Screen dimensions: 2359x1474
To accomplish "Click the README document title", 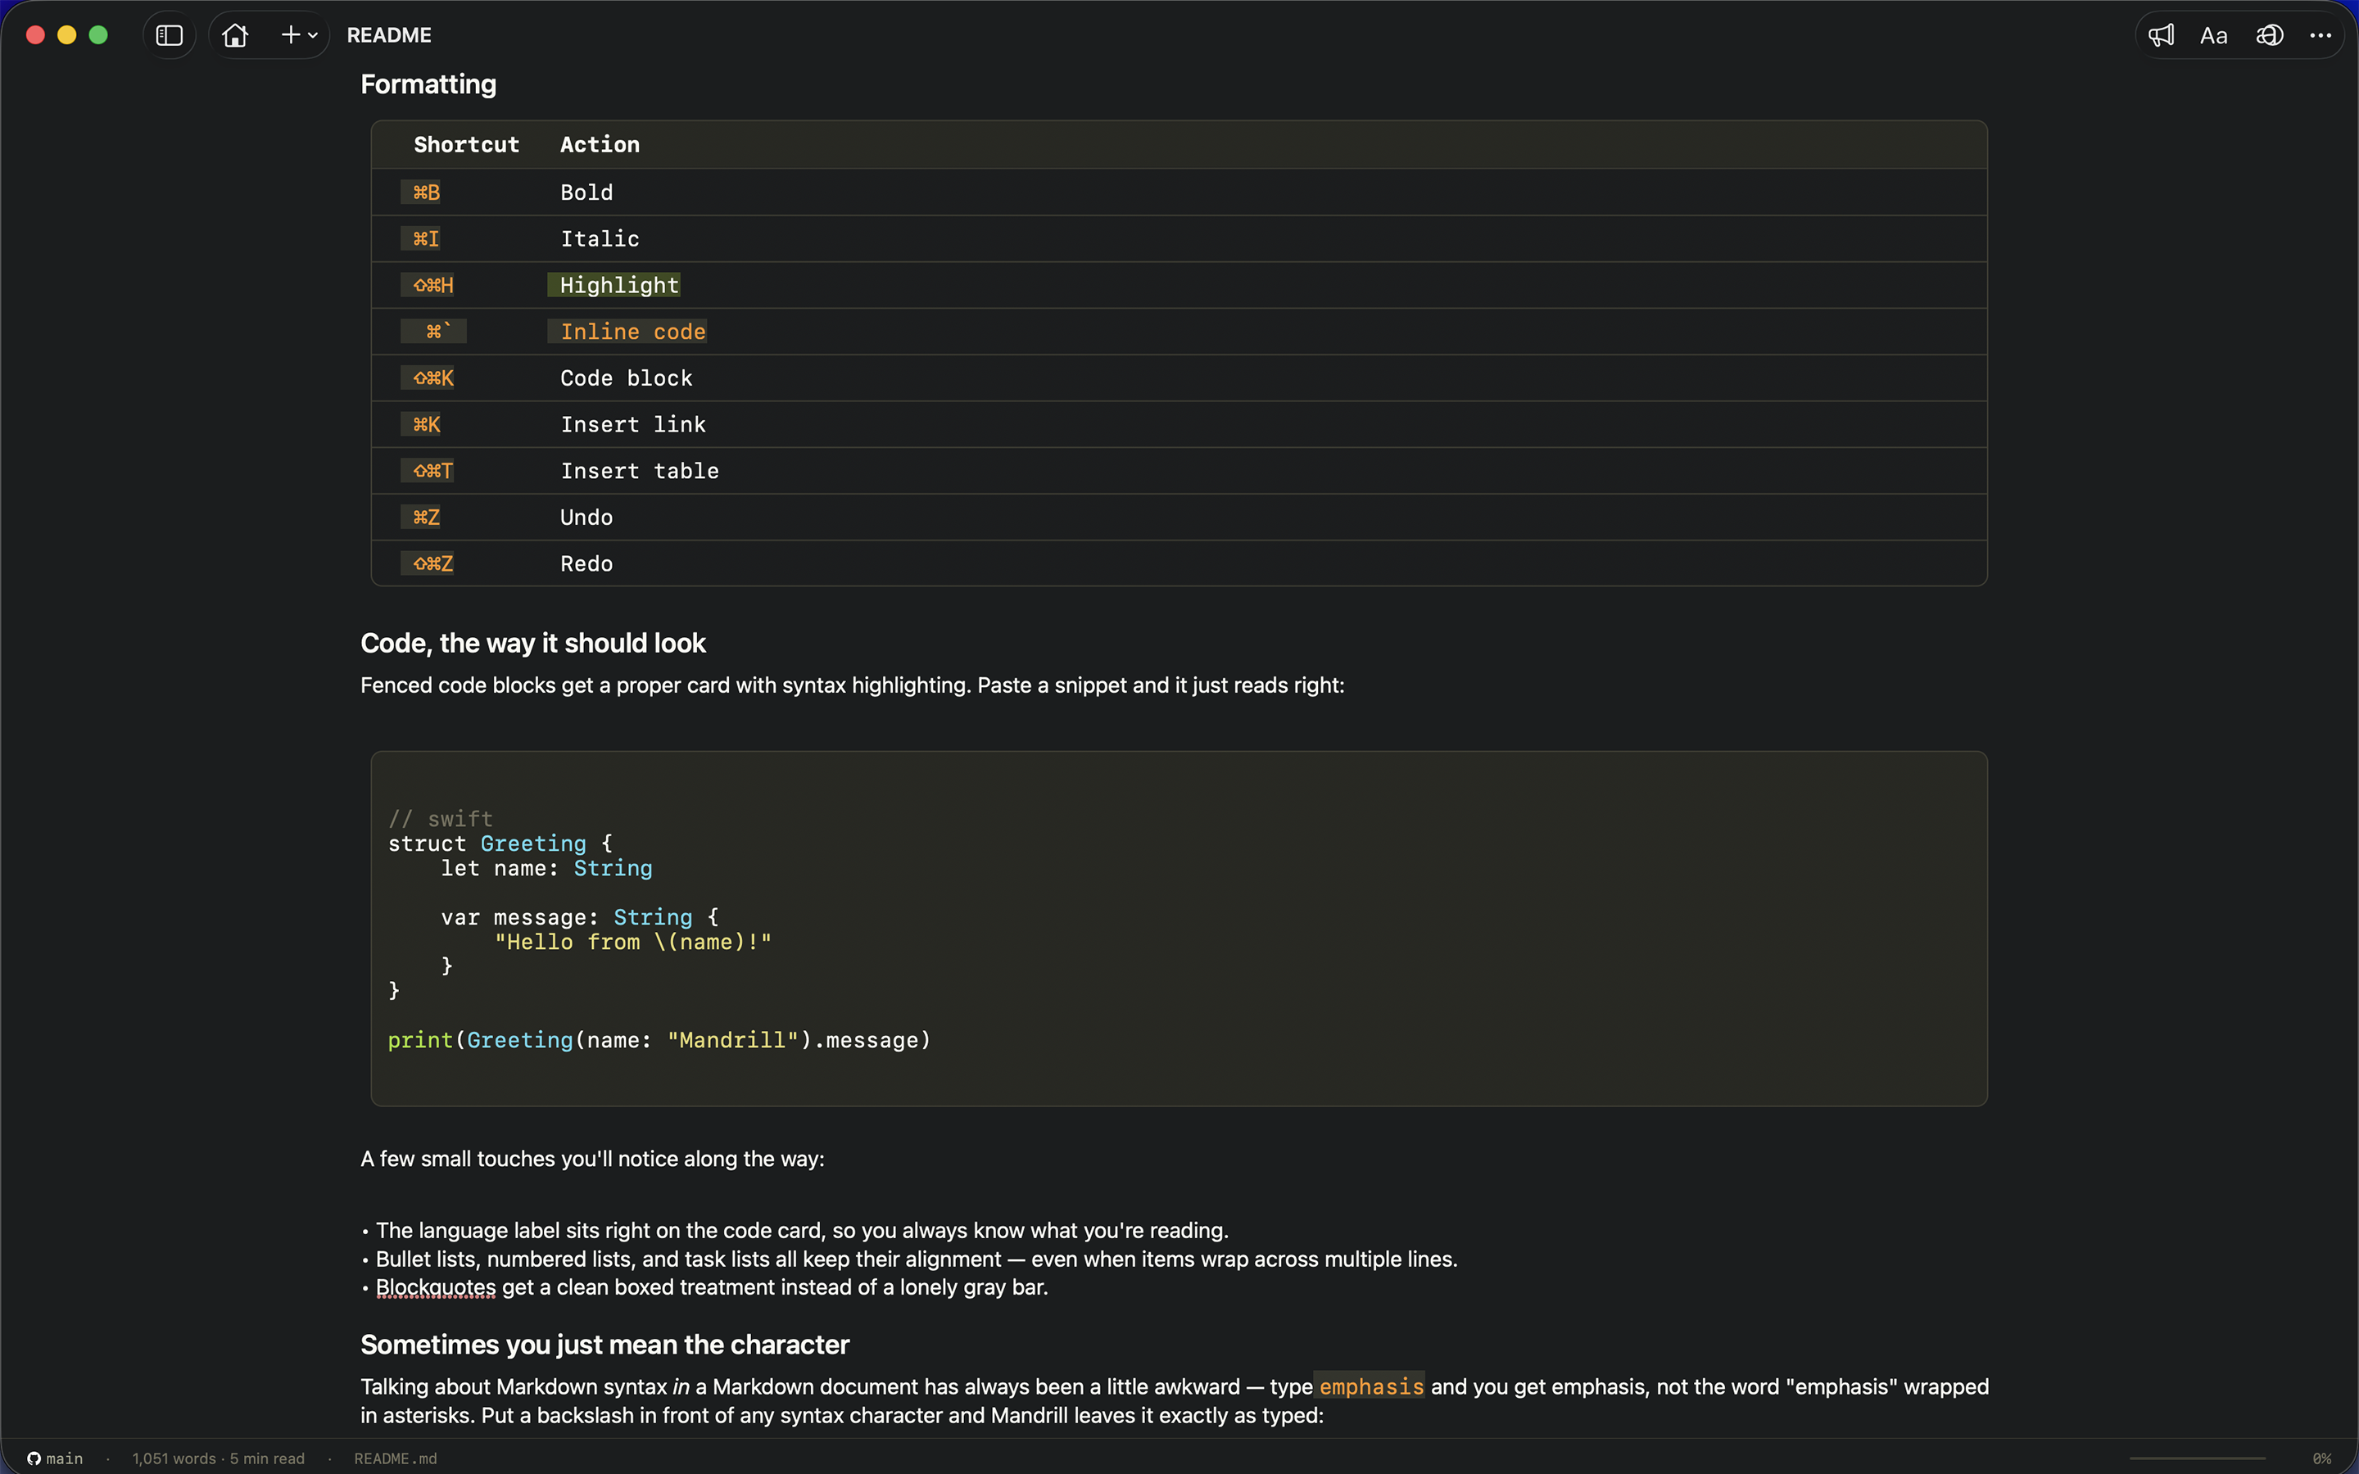I will click(x=389, y=35).
